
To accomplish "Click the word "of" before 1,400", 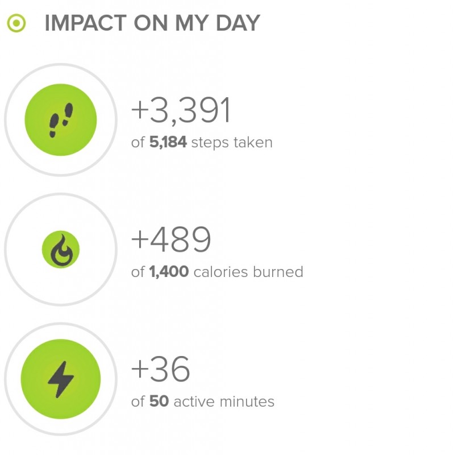I will (x=138, y=272).
